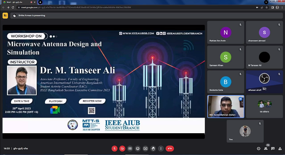
Task: Click the Nahian Ibn Amin participant tile
Action: (225, 33)
